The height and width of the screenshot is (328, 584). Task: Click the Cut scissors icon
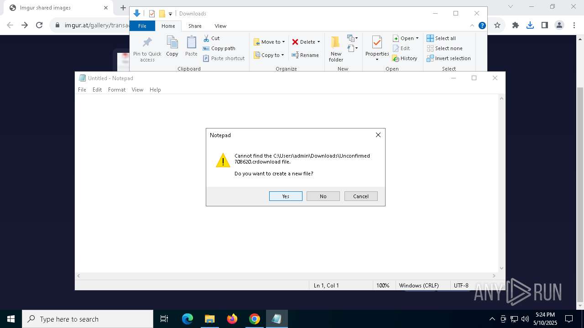206,38
